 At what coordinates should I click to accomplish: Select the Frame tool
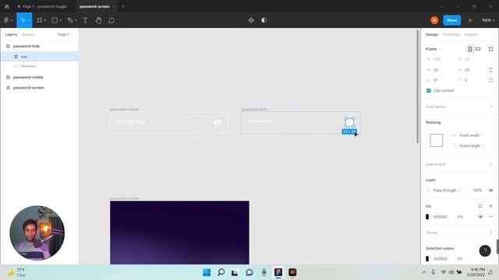[x=40, y=20]
